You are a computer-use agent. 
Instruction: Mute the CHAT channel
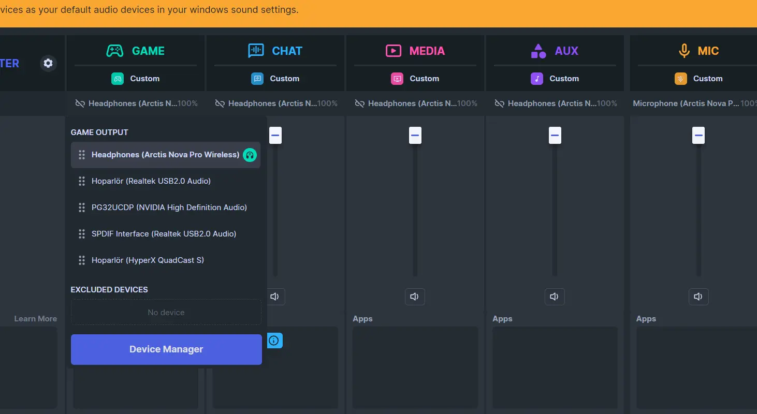(275, 297)
